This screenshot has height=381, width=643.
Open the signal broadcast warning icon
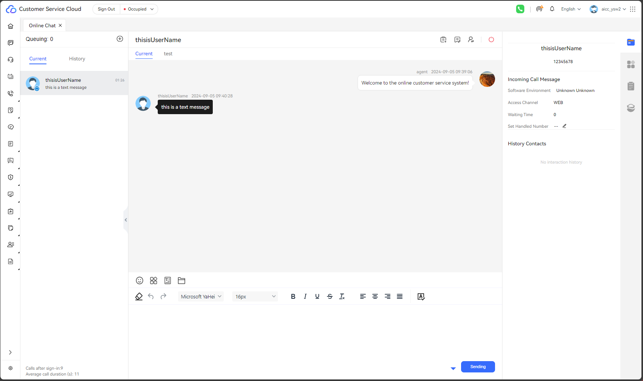pos(540,9)
